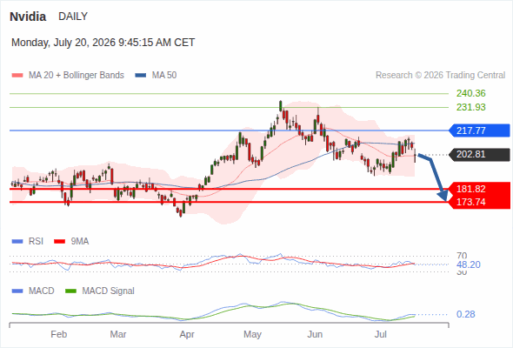Click the 240.36 resistance level label
513x348 pixels.
click(471, 93)
